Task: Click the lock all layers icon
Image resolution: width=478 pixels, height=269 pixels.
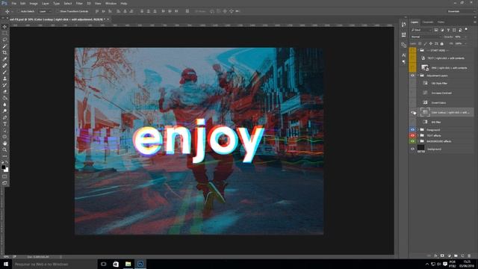Action: click(x=441, y=43)
